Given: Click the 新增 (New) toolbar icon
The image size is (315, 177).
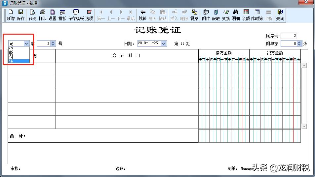Looking at the screenshot, I should pos(11,15).
